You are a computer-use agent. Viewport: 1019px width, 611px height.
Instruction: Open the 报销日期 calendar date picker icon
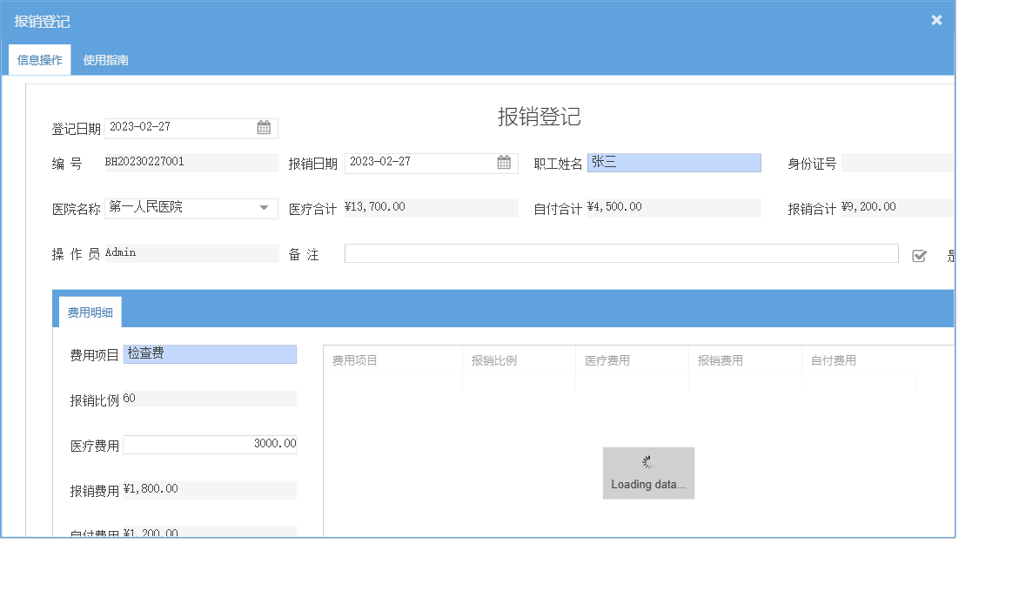pyautogui.click(x=503, y=163)
